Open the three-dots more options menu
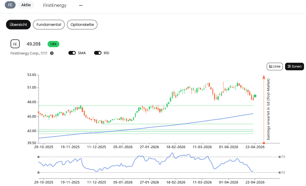The height and width of the screenshot is (186, 306). 81,5
